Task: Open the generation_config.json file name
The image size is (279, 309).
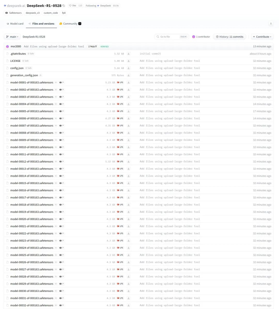Action: (x=24, y=75)
